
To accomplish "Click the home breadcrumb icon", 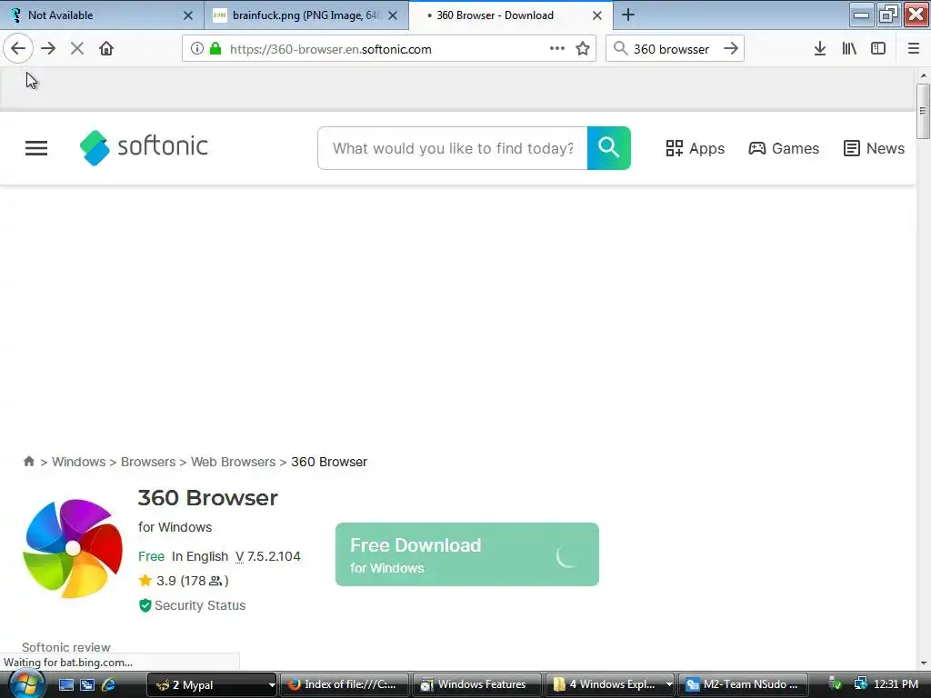I will pos(28,461).
